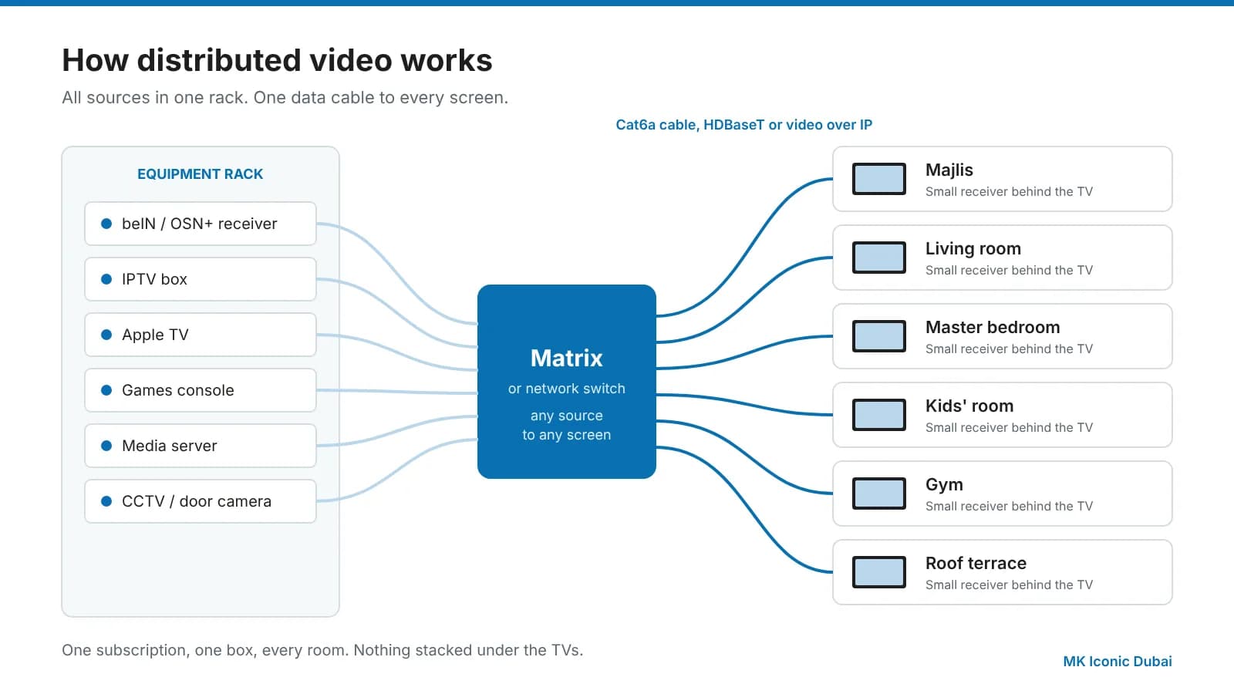Click 'any source to any screen' text
The image size is (1234, 694).
coord(567,426)
